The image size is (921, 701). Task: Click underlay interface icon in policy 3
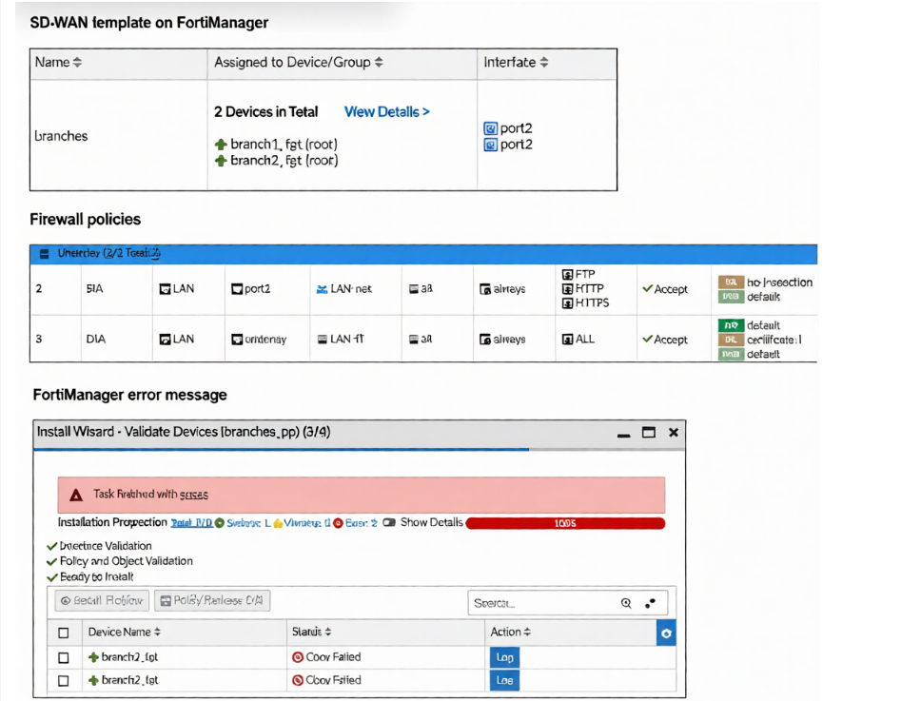coord(237,340)
